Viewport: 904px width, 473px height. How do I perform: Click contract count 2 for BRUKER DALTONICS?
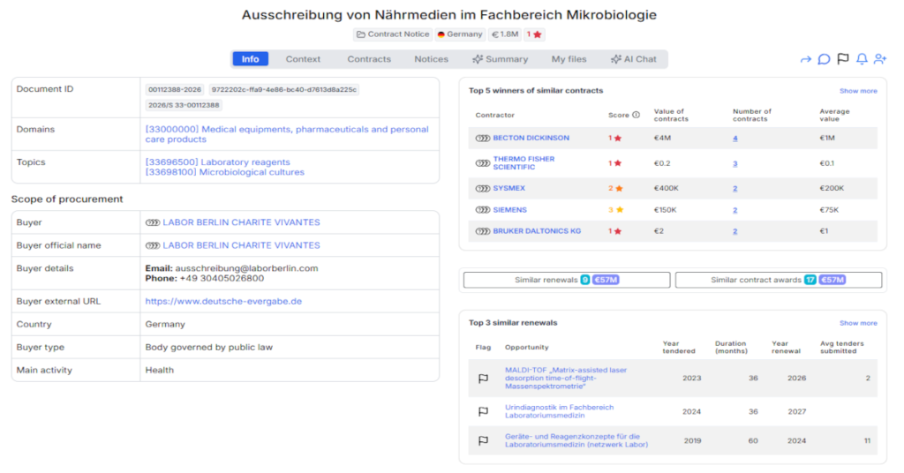click(x=735, y=231)
